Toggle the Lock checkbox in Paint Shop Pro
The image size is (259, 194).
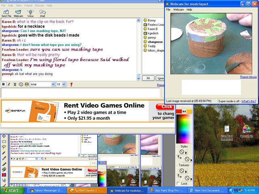coord(178,183)
